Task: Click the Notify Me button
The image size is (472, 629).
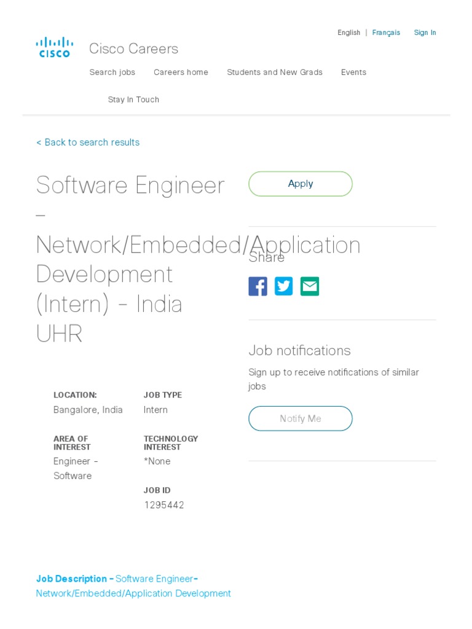Action: click(300, 418)
